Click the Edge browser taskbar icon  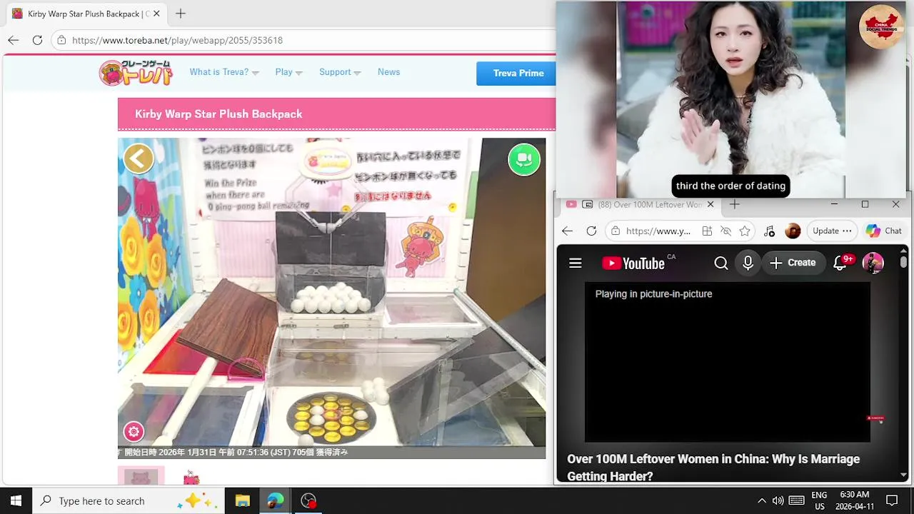275,500
